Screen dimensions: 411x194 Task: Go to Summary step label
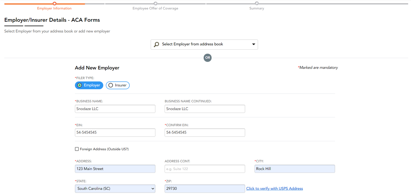(x=257, y=8)
